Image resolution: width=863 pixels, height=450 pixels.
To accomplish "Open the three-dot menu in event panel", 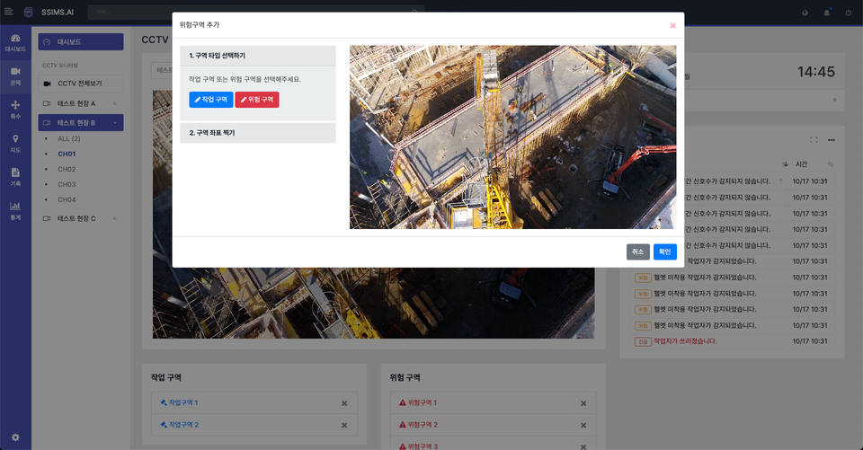I will click(831, 140).
